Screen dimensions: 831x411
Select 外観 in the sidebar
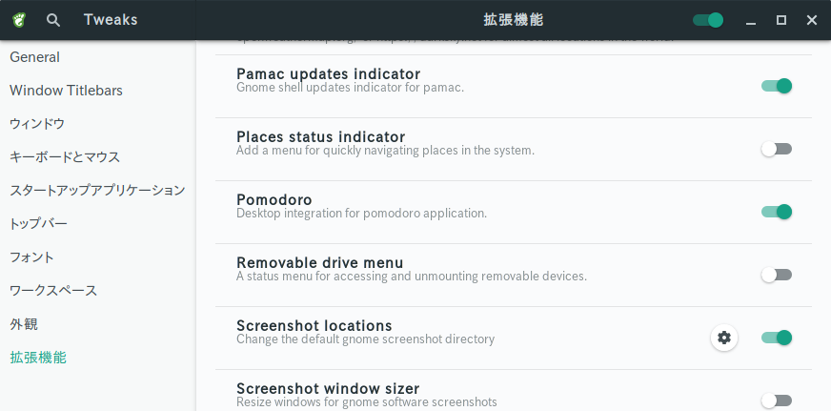pyautogui.click(x=98, y=324)
